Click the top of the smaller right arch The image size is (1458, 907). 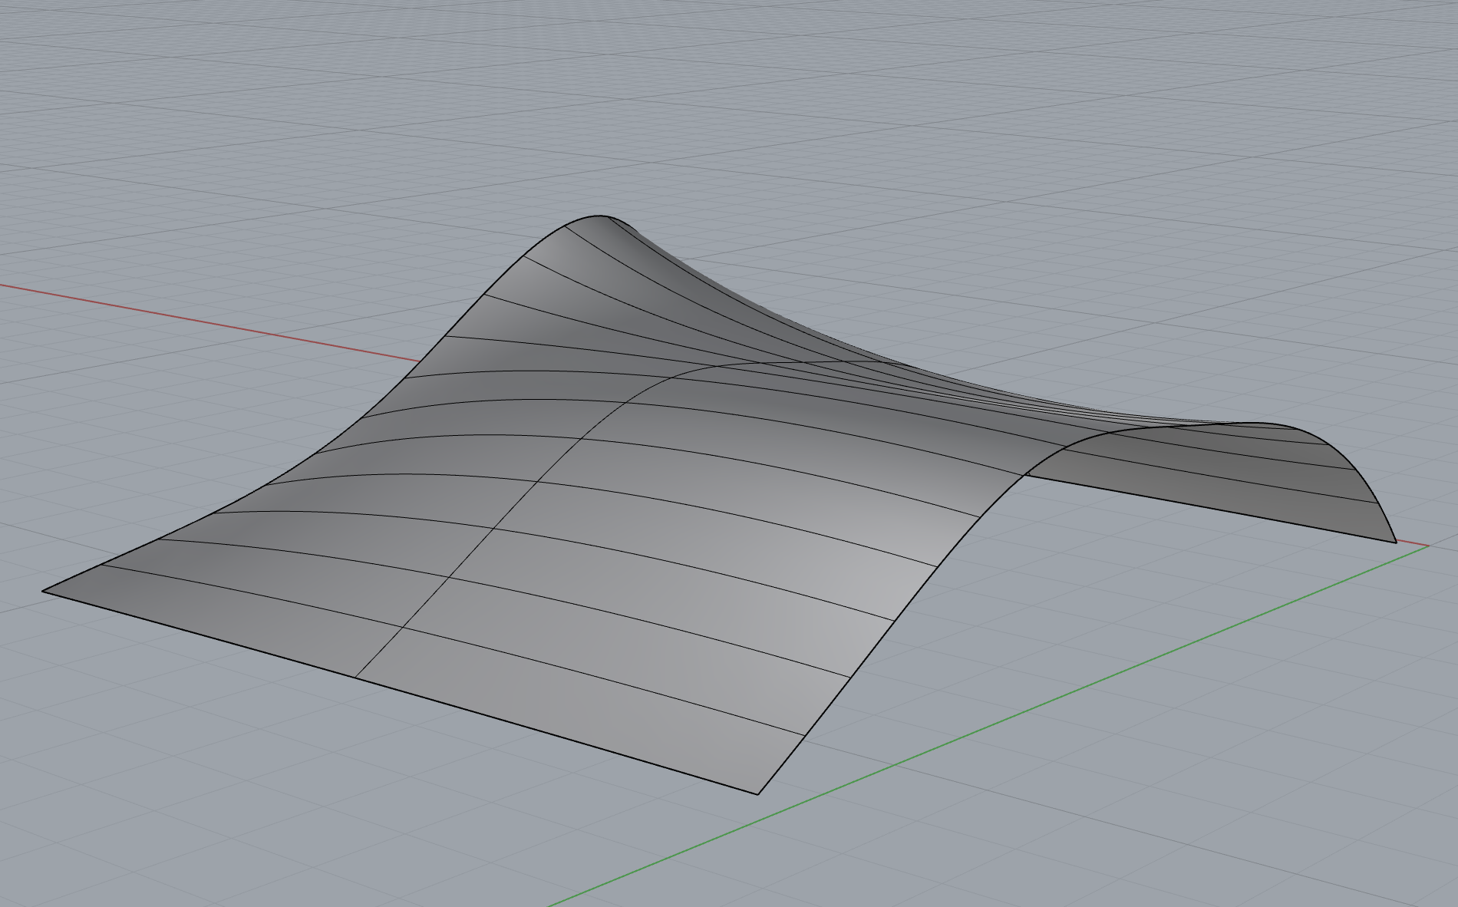coord(1258,424)
